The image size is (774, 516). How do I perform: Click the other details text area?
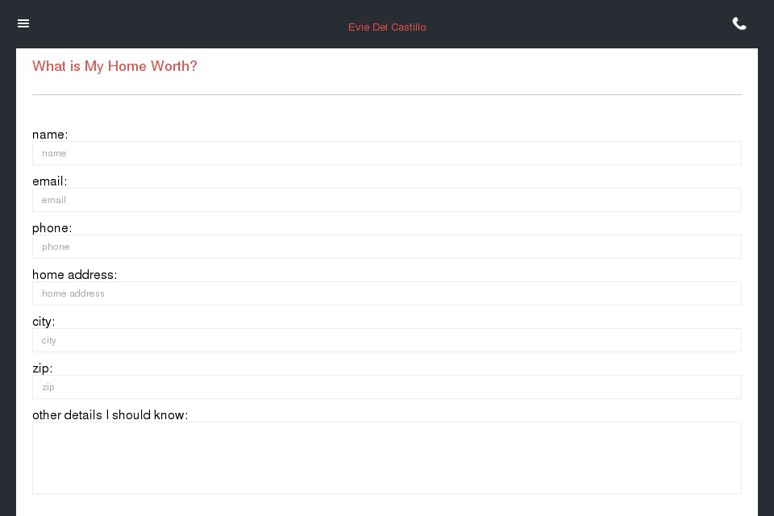386,458
